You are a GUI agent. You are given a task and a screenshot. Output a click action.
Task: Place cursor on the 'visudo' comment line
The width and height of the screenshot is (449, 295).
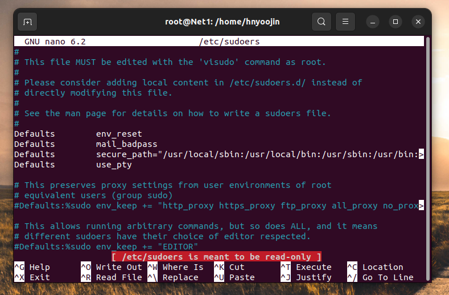click(170, 62)
